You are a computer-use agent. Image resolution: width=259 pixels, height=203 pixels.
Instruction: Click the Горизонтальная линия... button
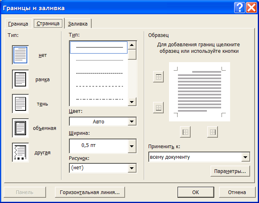[90, 192]
